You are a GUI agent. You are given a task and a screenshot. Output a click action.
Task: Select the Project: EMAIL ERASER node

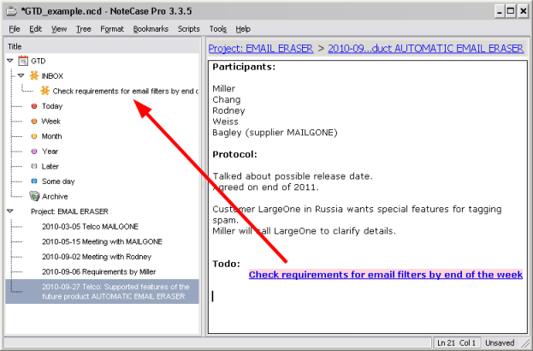(69, 211)
